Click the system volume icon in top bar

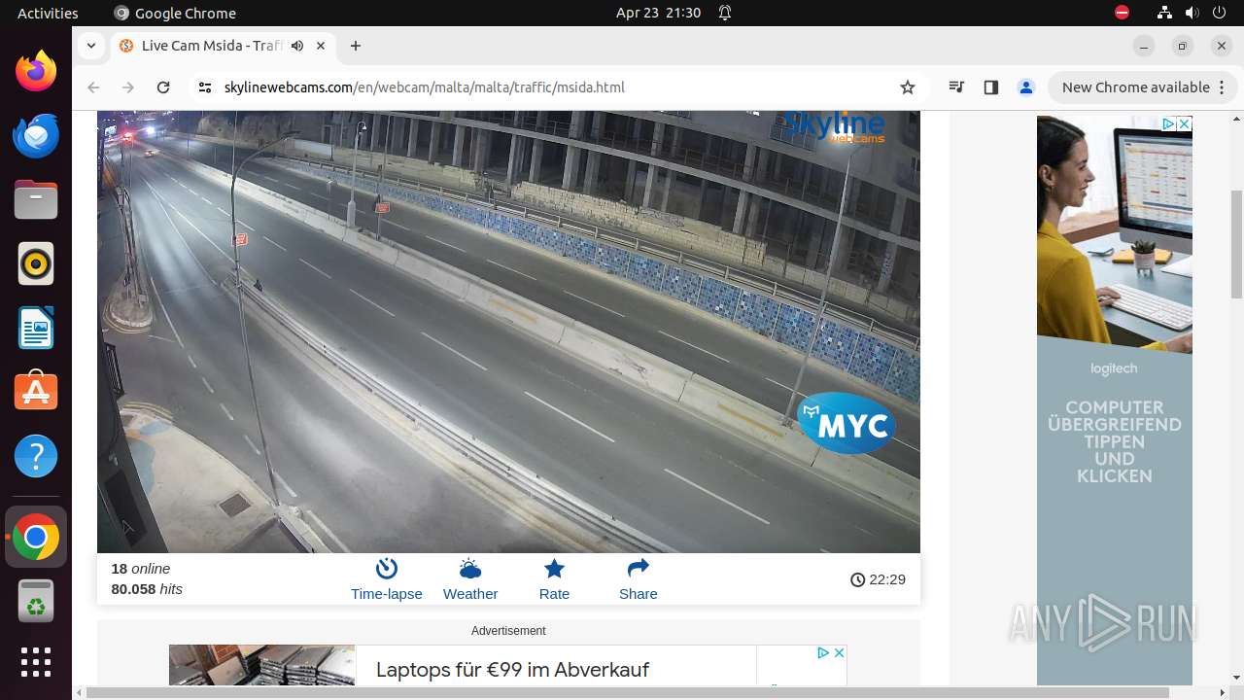1192,13
